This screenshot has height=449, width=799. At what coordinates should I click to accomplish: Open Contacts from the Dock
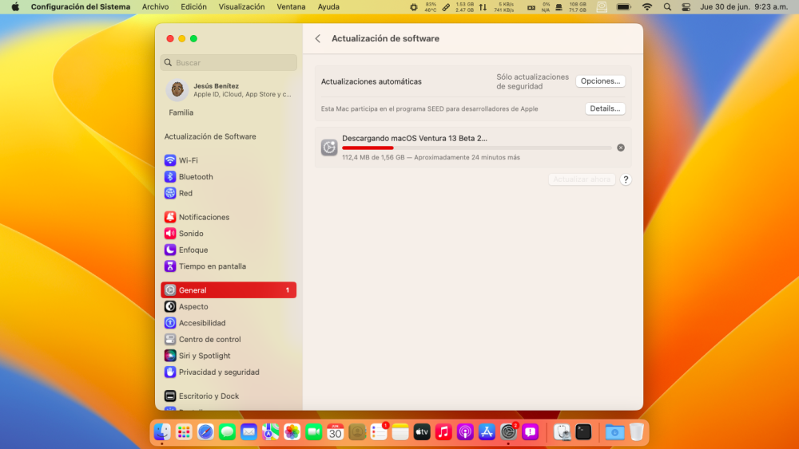pyautogui.click(x=357, y=432)
